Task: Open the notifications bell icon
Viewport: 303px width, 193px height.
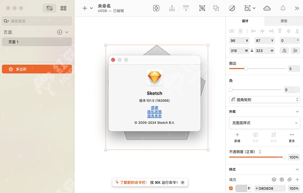Action: [x=283, y=8]
